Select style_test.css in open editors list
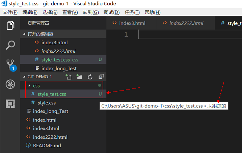Screen dimensions: 242x153 click(x=63, y=59)
